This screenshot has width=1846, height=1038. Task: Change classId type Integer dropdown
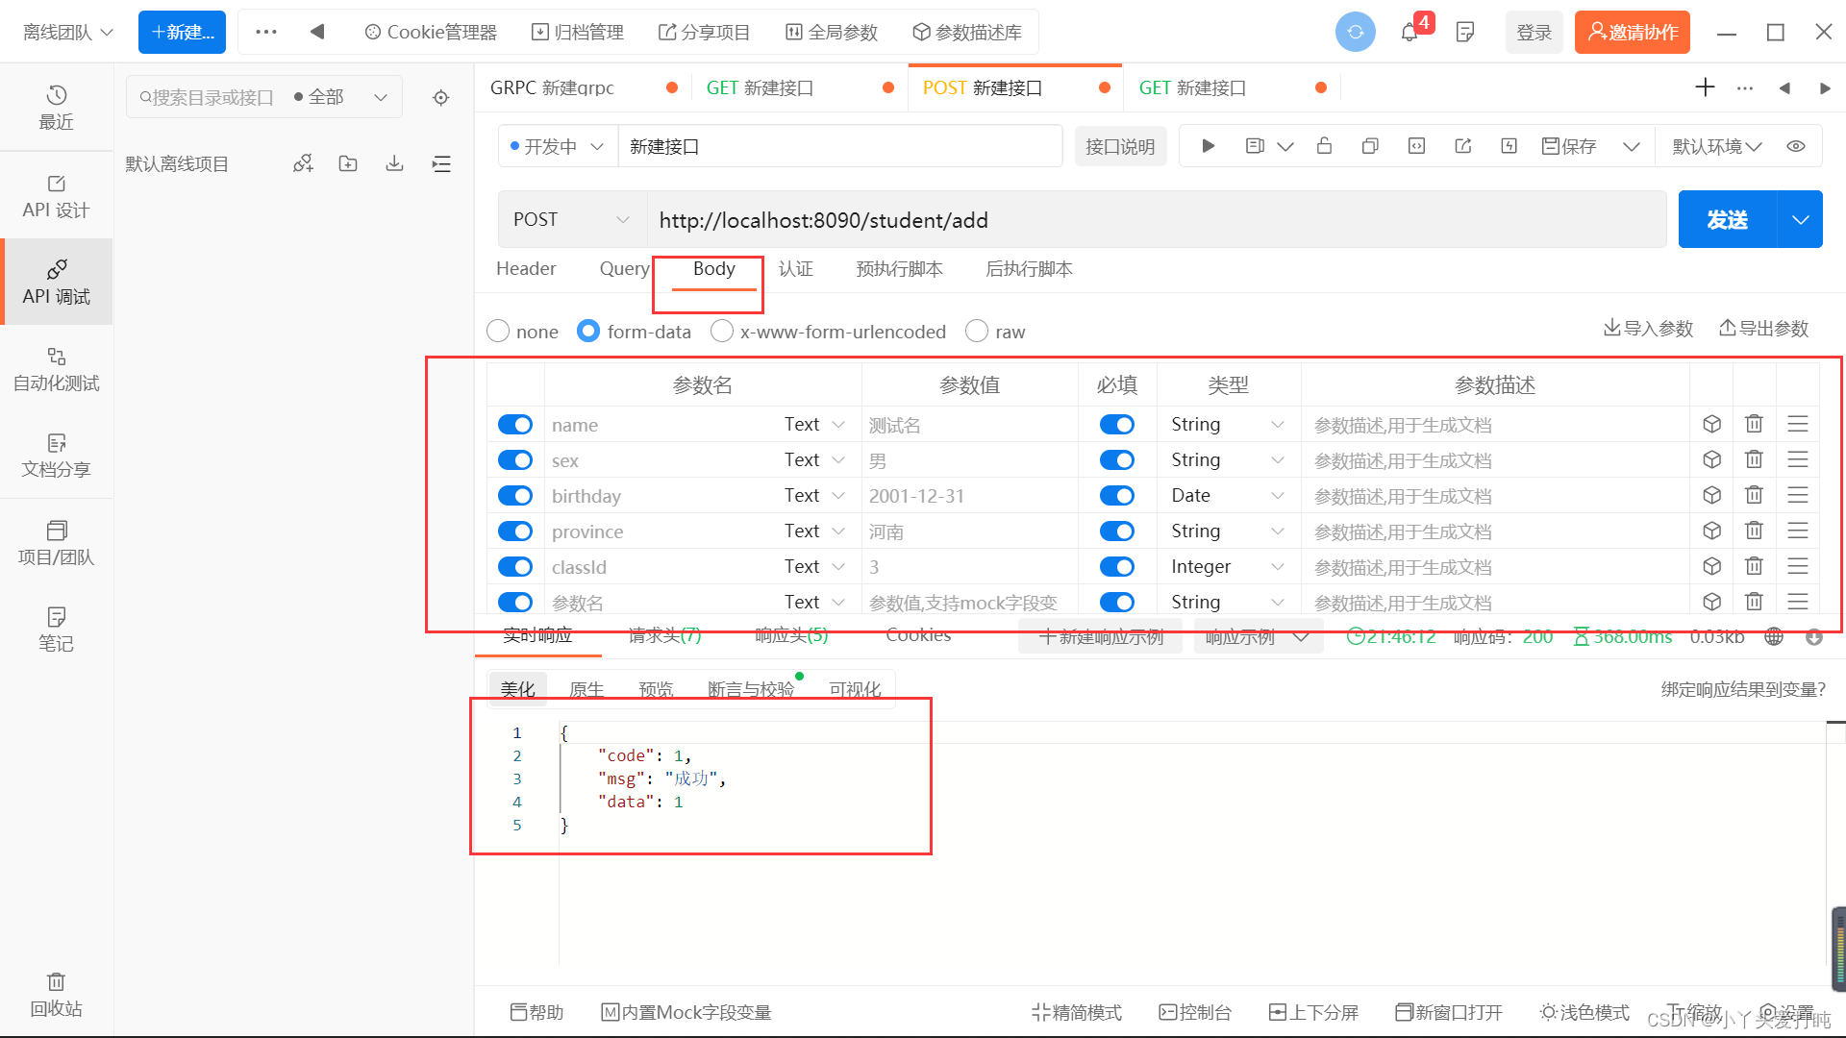coord(1228,566)
